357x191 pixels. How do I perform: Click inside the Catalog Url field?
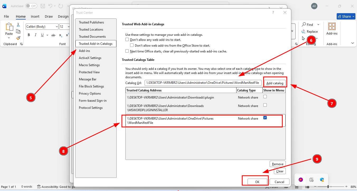click(203, 83)
